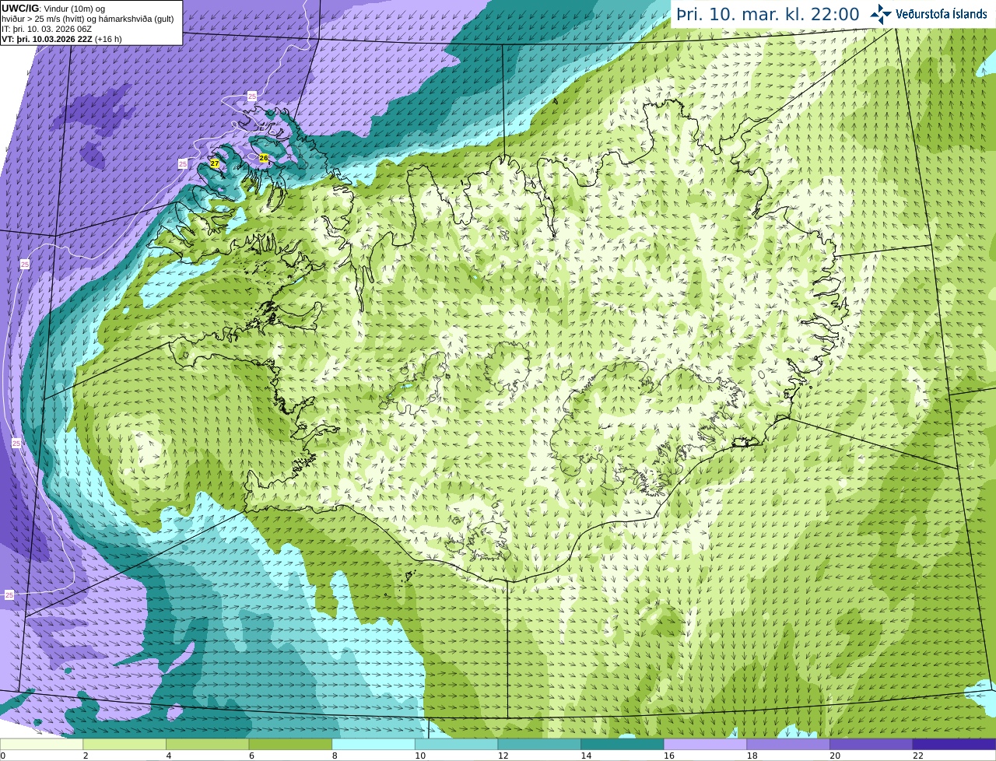Viewport: 996px width, 761px height.
Task: Click the scale tick number 22
Action: click(x=918, y=756)
